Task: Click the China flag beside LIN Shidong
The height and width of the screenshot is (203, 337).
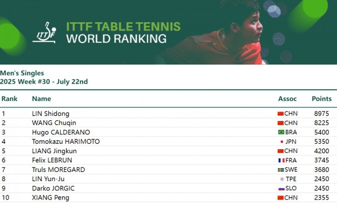Action: pyautogui.click(x=280, y=114)
